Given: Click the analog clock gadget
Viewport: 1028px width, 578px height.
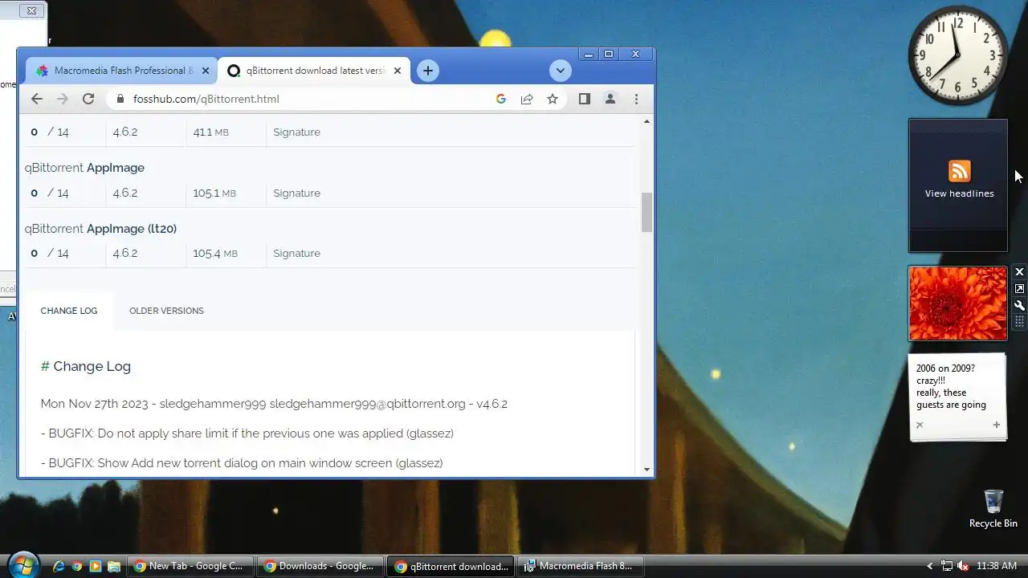Looking at the screenshot, I should coord(958,55).
